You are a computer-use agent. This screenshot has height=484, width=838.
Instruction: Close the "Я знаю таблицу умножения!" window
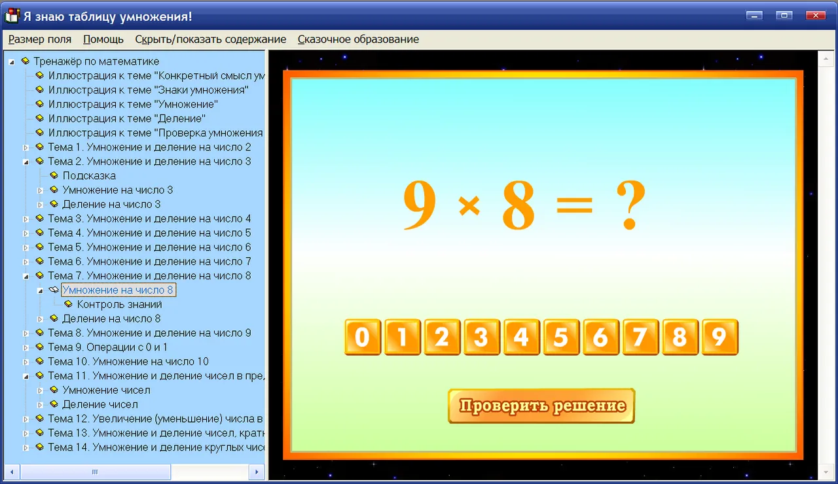tap(815, 15)
